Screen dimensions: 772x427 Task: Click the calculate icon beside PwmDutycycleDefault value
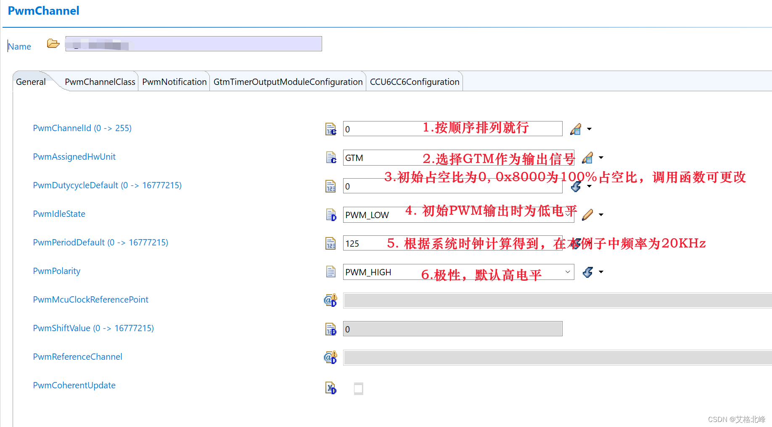click(576, 186)
